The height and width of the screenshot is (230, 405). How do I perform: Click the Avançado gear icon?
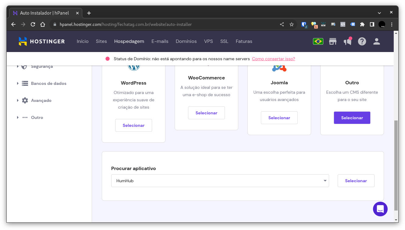coord(25,100)
